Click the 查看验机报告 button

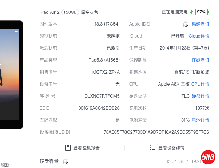(x=82, y=148)
